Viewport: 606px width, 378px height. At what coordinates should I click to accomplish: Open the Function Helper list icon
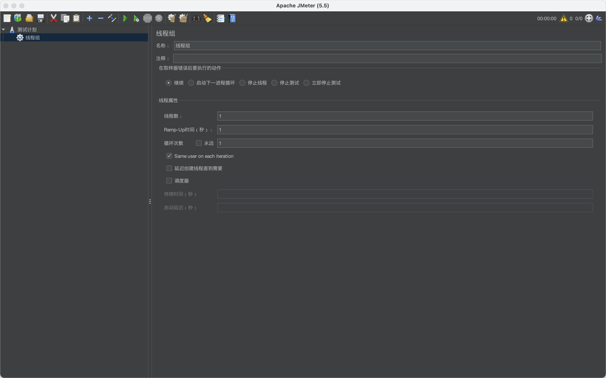click(x=221, y=18)
